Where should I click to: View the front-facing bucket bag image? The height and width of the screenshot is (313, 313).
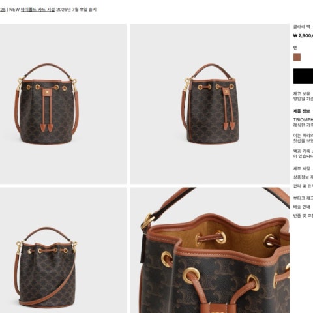(63, 104)
